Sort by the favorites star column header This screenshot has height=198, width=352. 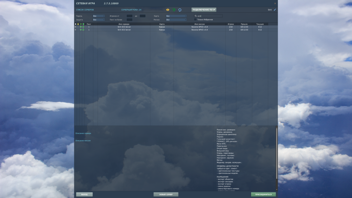coord(75,24)
